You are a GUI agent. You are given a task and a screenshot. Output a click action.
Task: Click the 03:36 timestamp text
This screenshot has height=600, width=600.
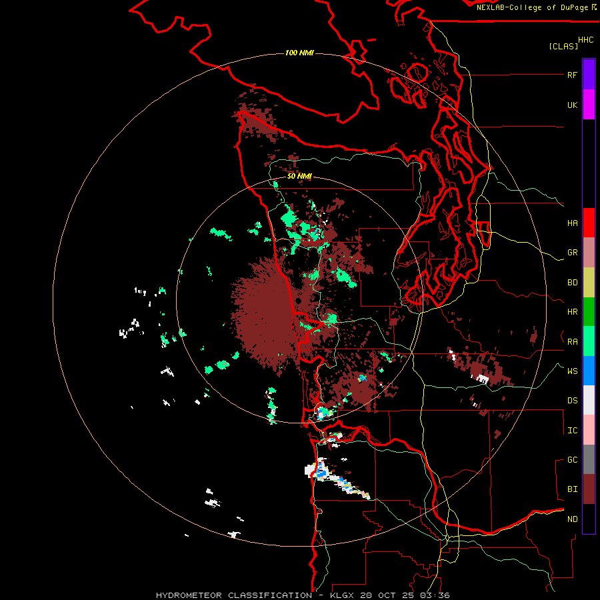coord(434,595)
